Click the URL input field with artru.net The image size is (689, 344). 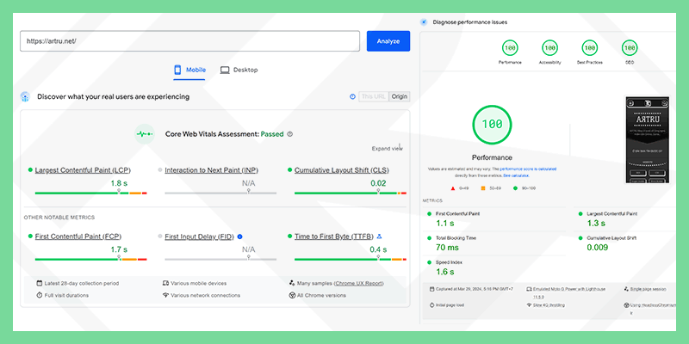pyautogui.click(x=189, y=41)
